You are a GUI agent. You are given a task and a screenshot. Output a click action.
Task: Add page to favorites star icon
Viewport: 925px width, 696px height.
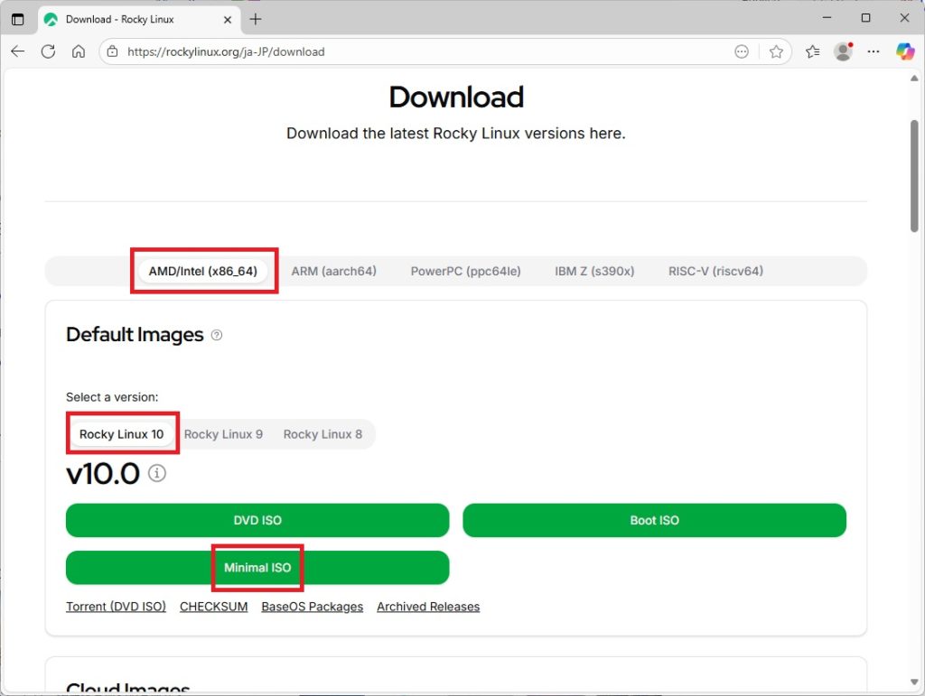[x=776, y=51]
